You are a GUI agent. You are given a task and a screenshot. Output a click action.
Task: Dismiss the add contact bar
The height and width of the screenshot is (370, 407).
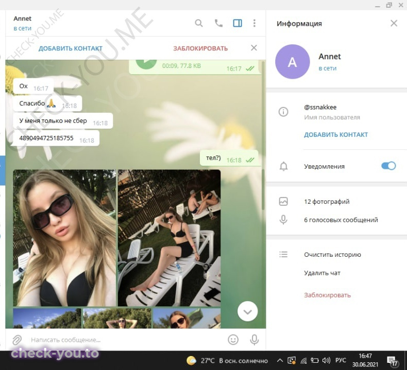(254, 48)
